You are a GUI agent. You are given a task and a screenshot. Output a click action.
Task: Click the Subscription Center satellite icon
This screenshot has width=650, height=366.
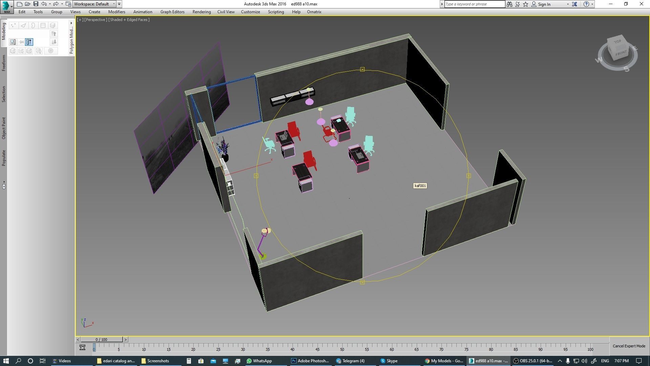click(x=518, y=4)
